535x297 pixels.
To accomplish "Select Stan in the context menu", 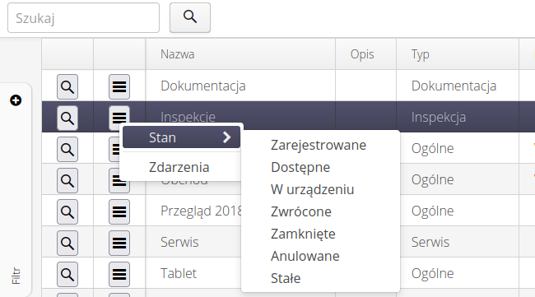I will click(x=181, y=137).
